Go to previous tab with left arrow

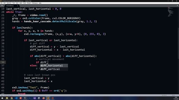(1, 6)
